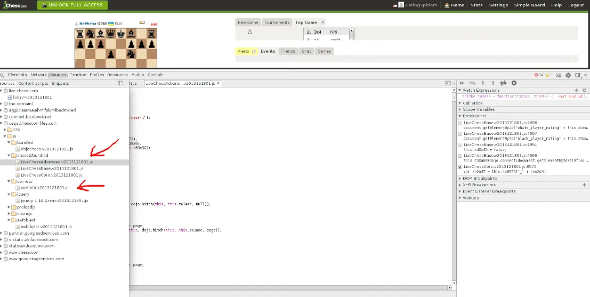Uncheck the LiveChessCore.js:8579 breakpoint
Viewport: 590px width, 297px height.
460,167
